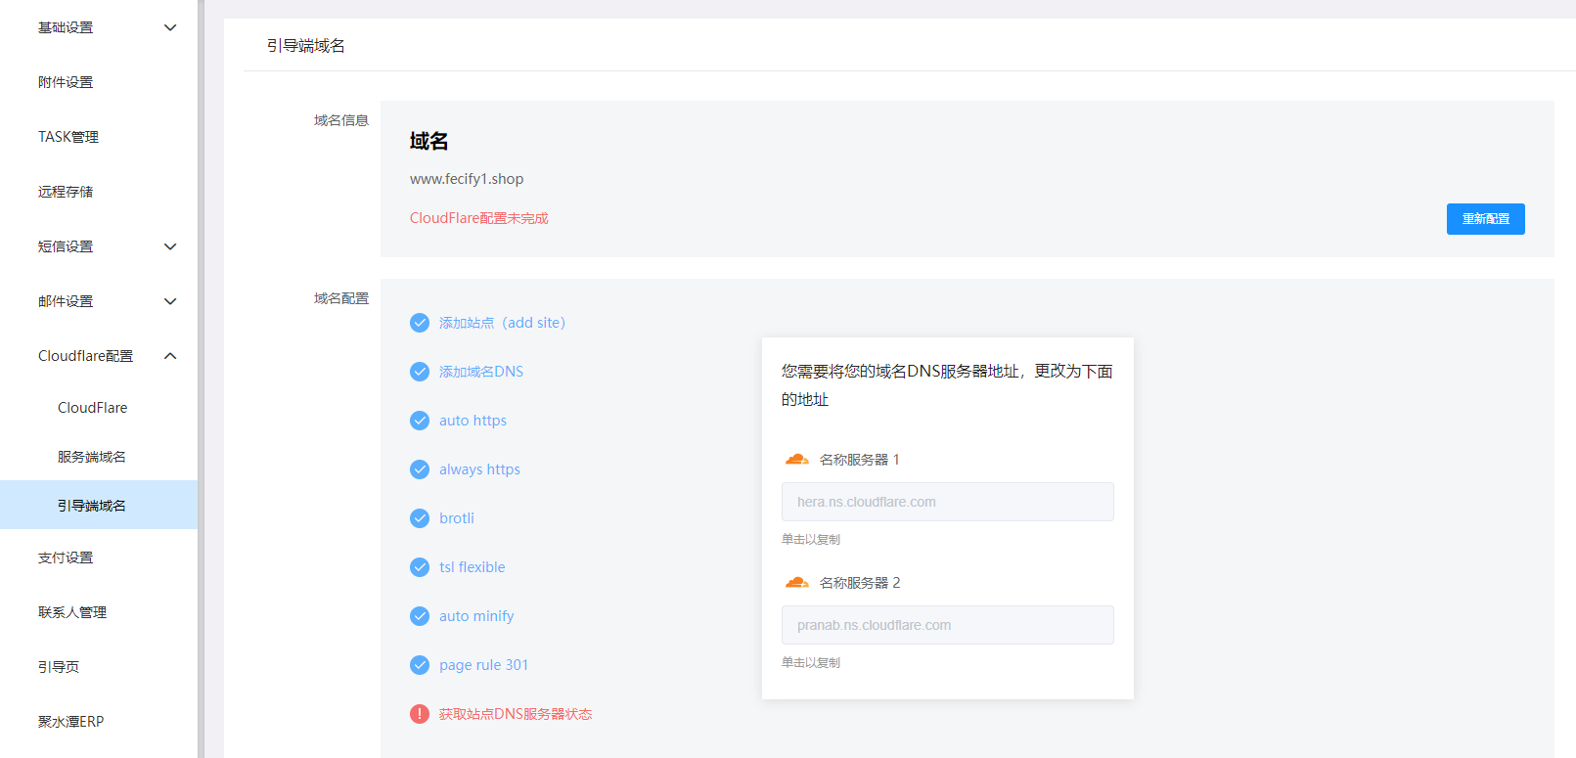Viewport: 1576px width, 758px height.
Task: Click the domain text www.fecify1.shop
Action: (x=467, y=179)
